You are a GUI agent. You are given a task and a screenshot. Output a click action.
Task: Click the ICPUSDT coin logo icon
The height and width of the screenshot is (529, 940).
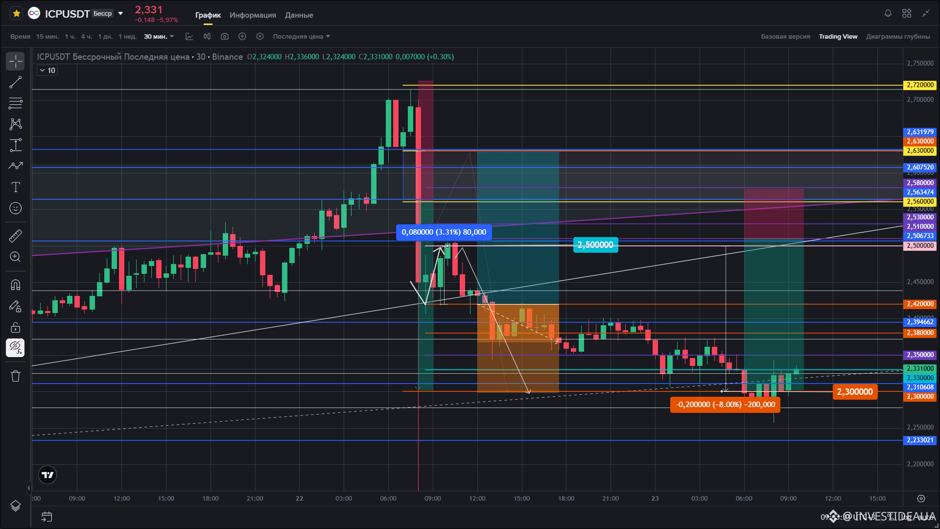(34, 13)
